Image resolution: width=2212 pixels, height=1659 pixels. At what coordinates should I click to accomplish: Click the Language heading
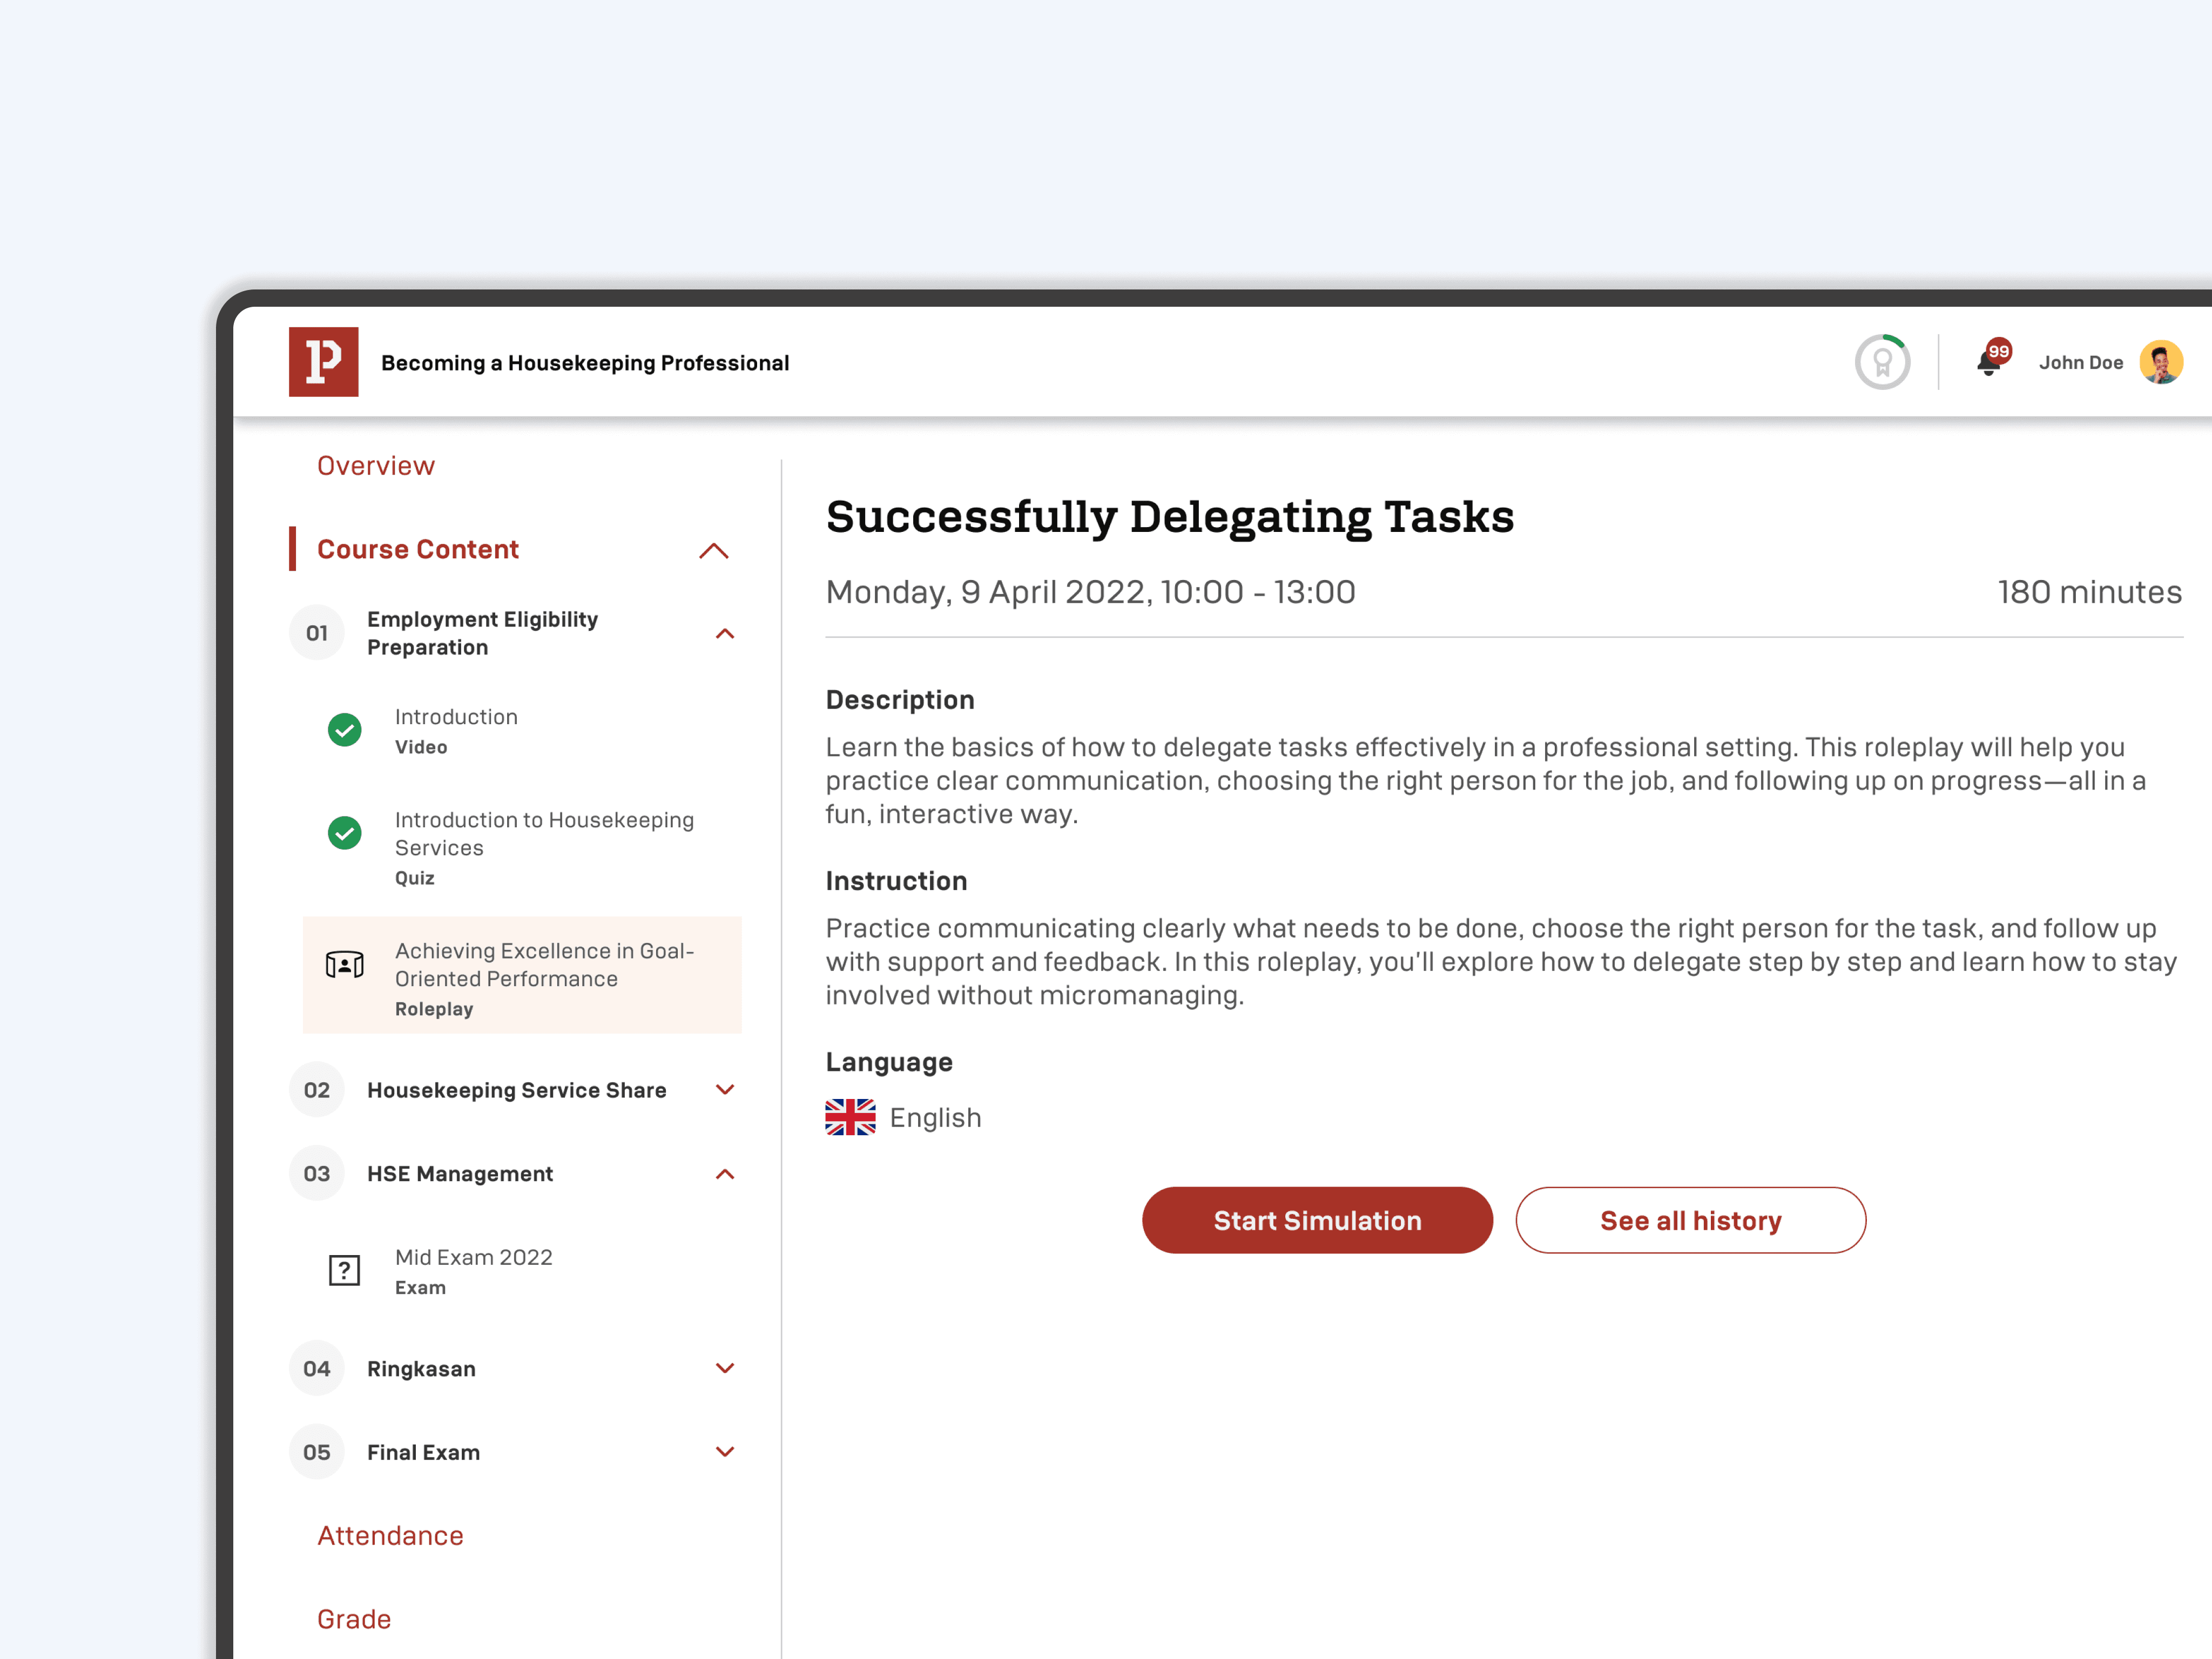[x=889, y=1062]
